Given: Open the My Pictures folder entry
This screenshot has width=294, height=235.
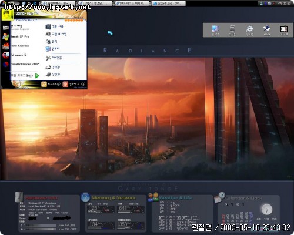Looking at the screenshot, I should 56,34.
